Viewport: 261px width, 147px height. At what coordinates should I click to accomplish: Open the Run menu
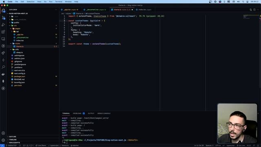[x=51, y=2]
